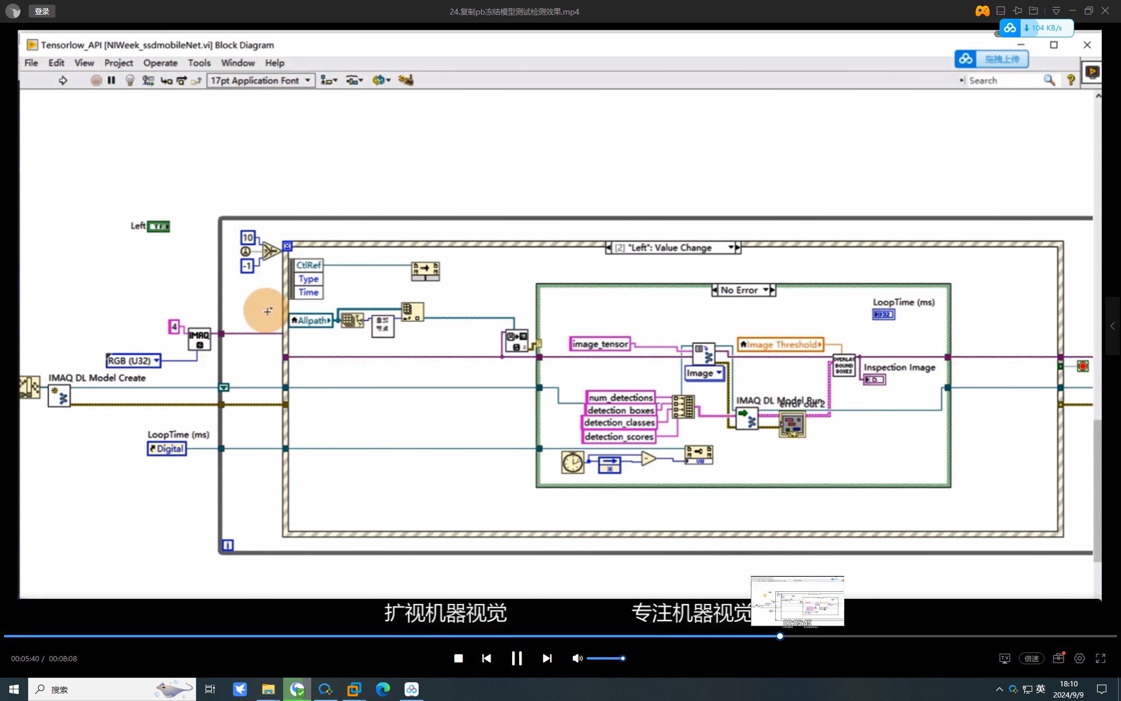
Task: Toggle Highlight Execution light bulb
Action: [130, 81]
